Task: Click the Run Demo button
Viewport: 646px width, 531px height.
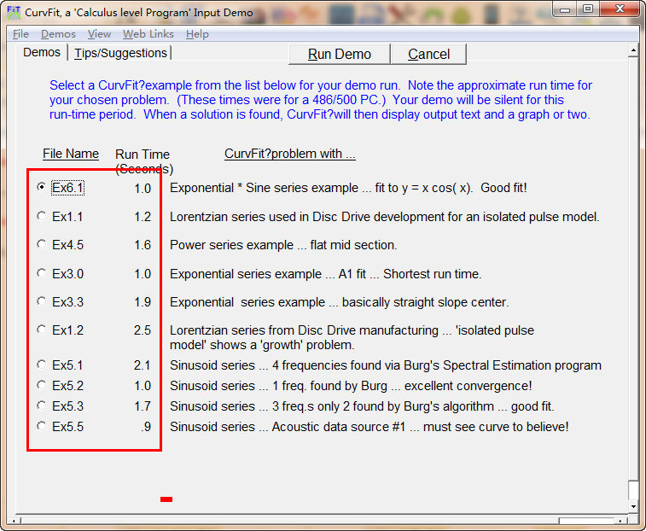Action: click(x=339, y=54)
